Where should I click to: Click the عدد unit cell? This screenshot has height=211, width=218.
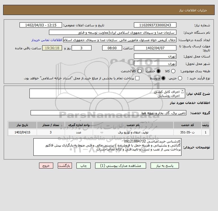tap(79, 132)
